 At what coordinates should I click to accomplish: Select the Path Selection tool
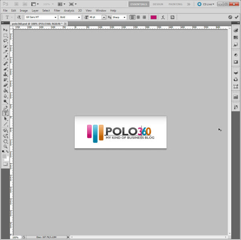point(5,119)
